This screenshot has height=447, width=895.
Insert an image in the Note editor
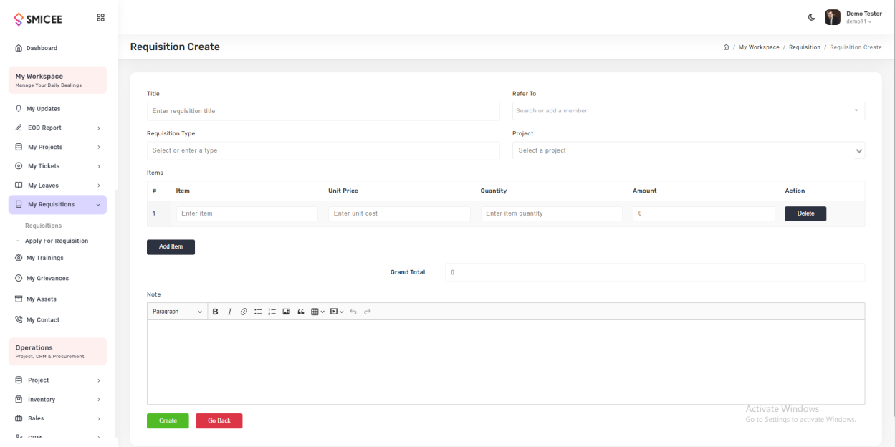pyautogui.click(x=287, y=312)
